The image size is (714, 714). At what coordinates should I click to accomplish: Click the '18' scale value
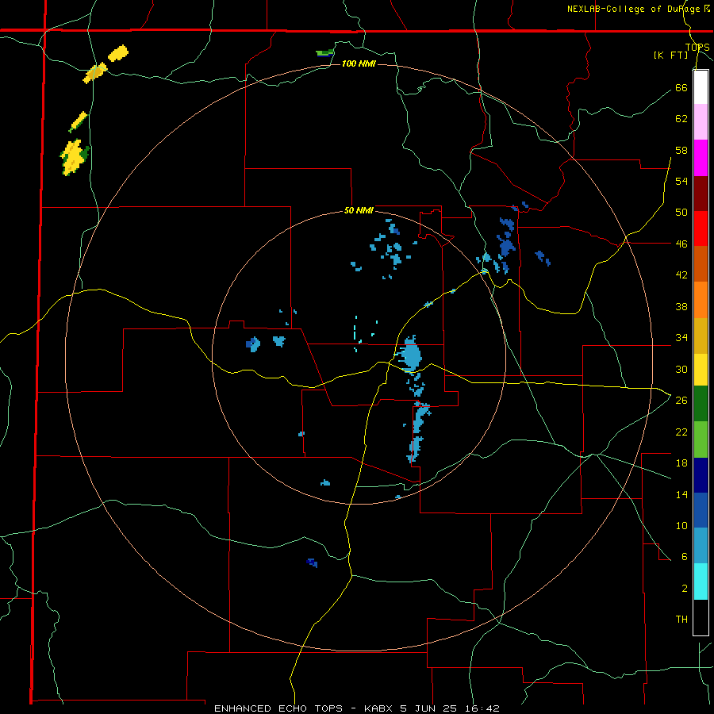(x=681, y=463)
